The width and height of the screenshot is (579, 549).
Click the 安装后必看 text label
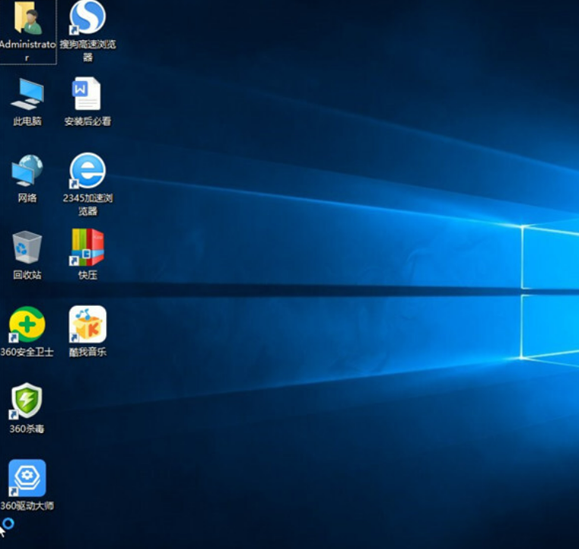click(x=88, y=121)
